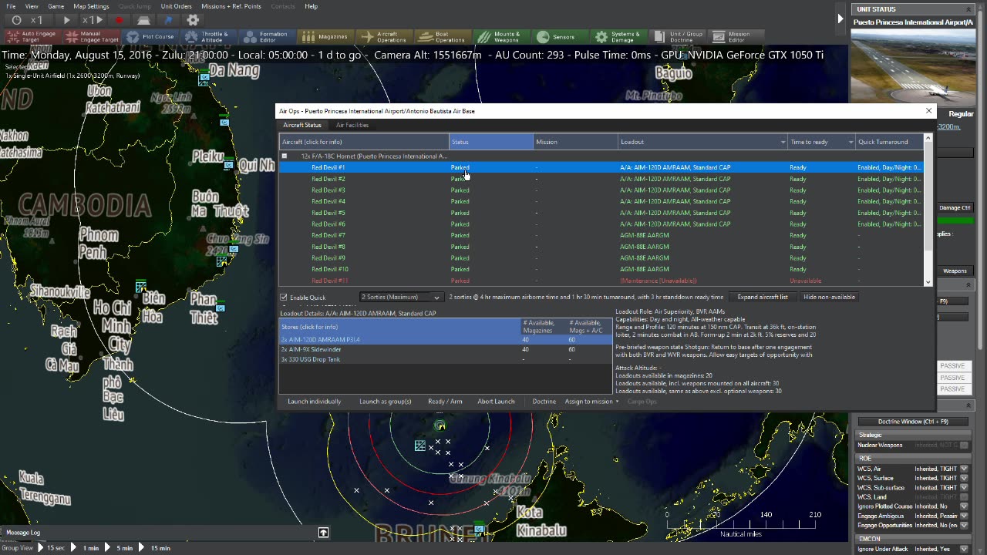Click Hide non-available button

click(829, 297)
